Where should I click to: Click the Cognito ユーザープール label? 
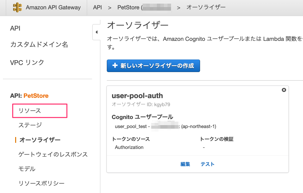click(x=142, y=117)
